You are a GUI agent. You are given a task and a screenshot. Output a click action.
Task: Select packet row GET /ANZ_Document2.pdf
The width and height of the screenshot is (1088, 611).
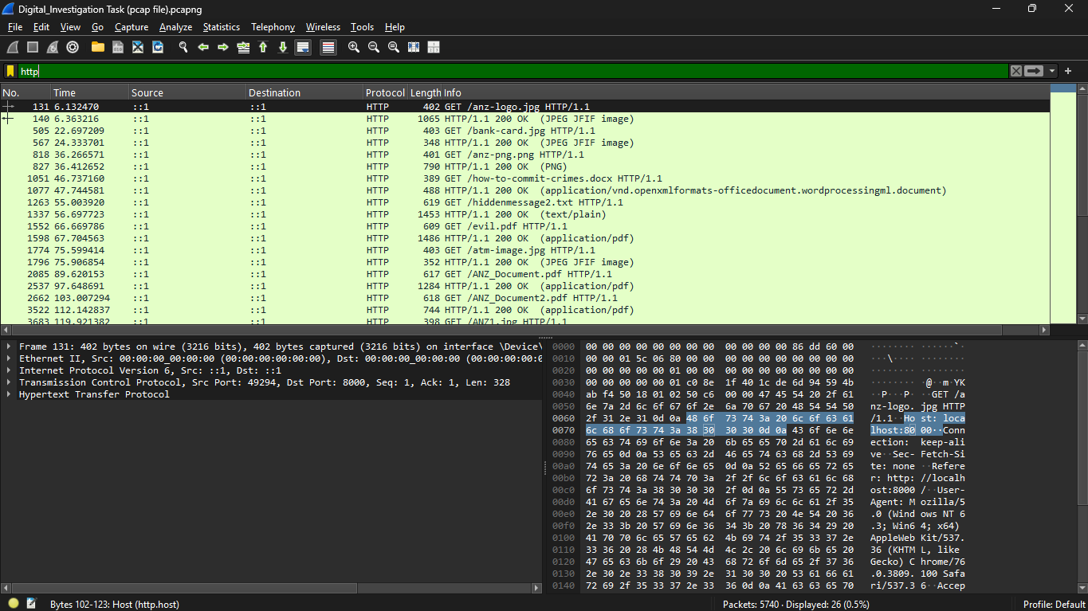525,298
